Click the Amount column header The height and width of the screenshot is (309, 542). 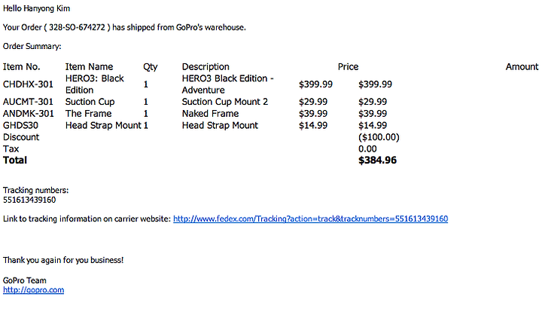point(522,67)
